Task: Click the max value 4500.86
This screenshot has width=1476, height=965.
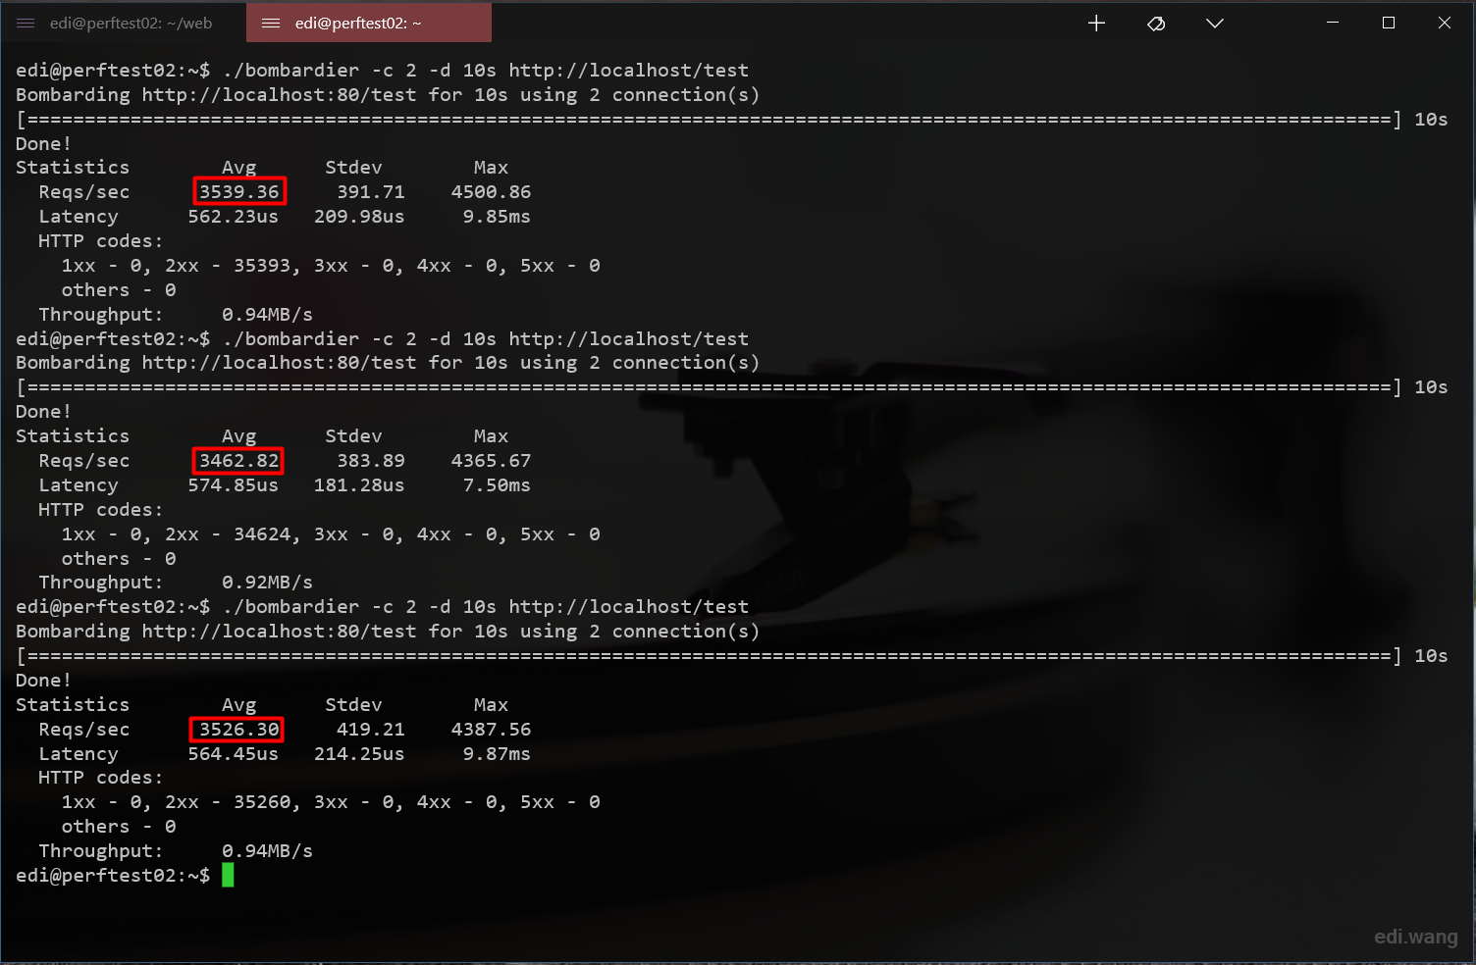Action: [x=491, y=191]
